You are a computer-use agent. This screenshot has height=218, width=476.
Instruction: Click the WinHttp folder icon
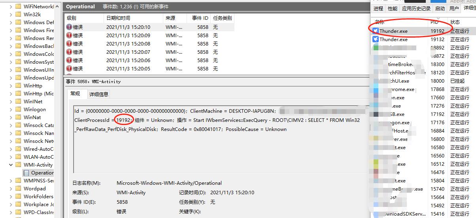18,86
